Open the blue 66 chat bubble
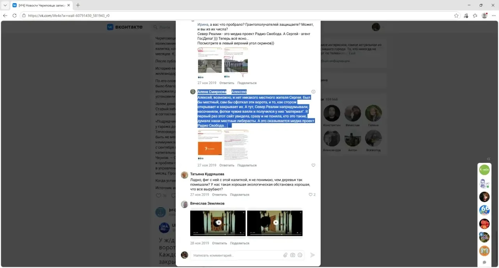 point(484,210)
